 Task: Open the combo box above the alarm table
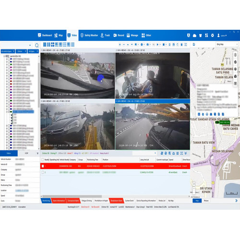[x=144, y=153]
